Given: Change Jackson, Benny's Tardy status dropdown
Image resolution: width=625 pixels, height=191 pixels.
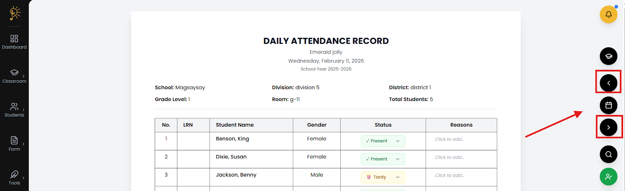Looking at the screenshot, I should point(383,177).
